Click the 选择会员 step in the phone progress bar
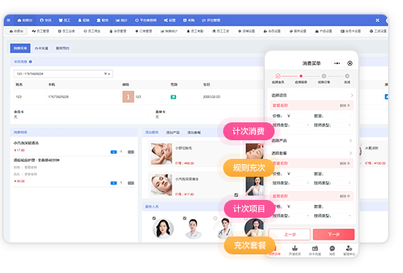Image resolution: width=403 pixels, height=273 pixels. 278,78
